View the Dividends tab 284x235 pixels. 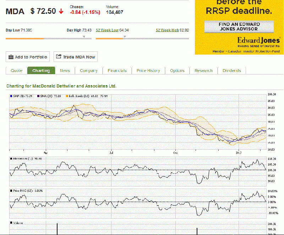232,71
